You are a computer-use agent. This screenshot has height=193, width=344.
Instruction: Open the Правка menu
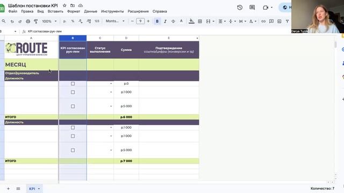27,11
